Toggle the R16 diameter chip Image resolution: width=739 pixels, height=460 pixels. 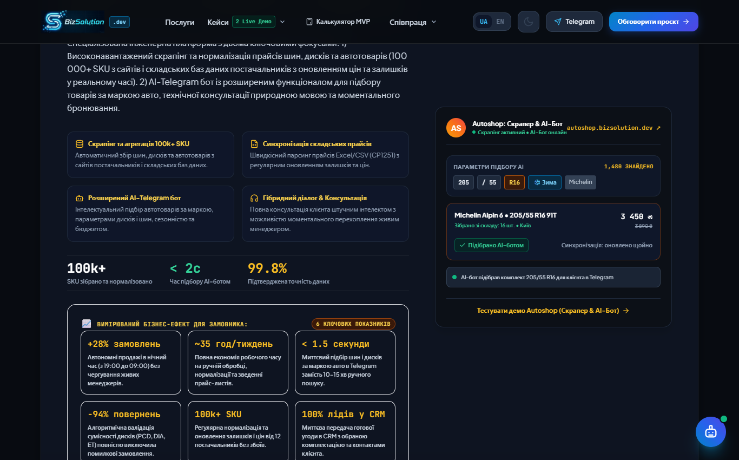coord(514,182)
